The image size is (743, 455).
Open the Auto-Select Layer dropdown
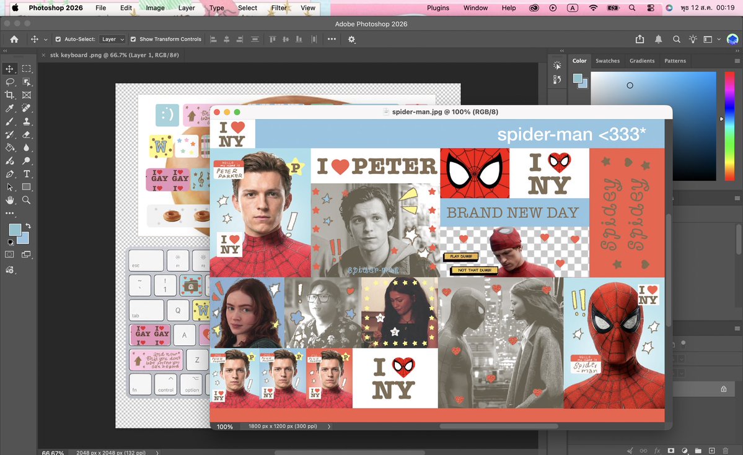tap(112, 39)
